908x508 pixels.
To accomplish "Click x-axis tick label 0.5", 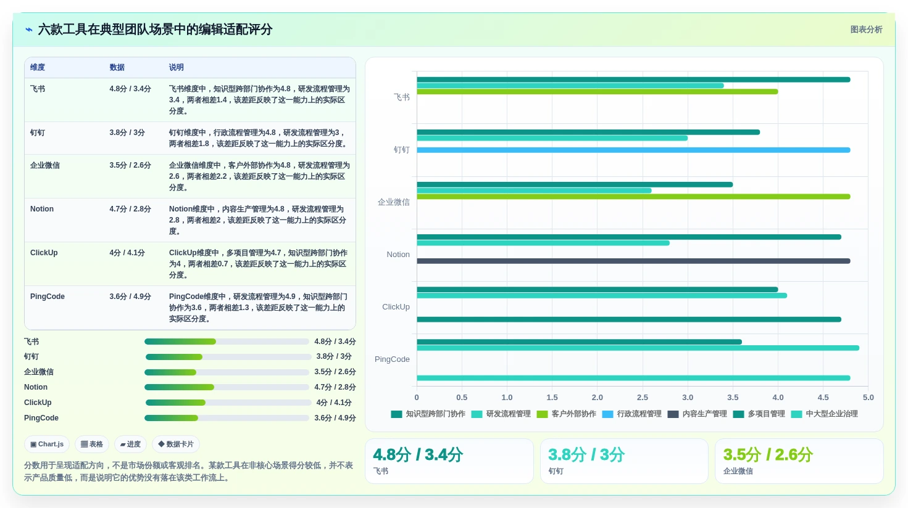I will 462,398.
